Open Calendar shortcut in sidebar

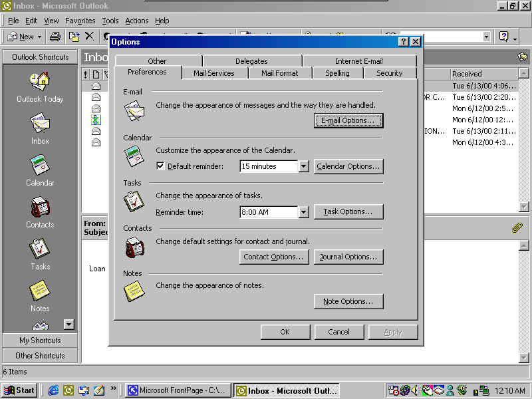(40, 166)
